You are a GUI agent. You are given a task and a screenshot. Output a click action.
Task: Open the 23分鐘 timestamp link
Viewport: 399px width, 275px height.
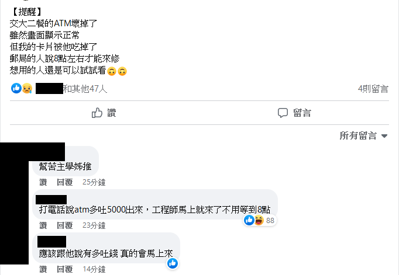click(x=94, y=225)
